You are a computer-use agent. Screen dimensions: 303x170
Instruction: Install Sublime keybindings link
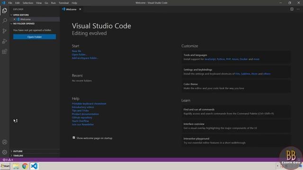pos(245,74)
